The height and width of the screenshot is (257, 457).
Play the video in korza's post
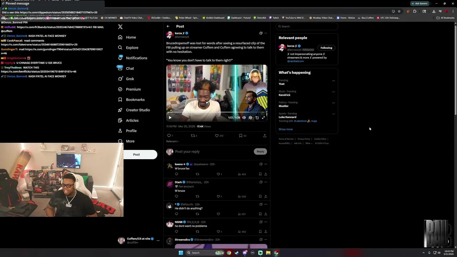coord(170,117)
